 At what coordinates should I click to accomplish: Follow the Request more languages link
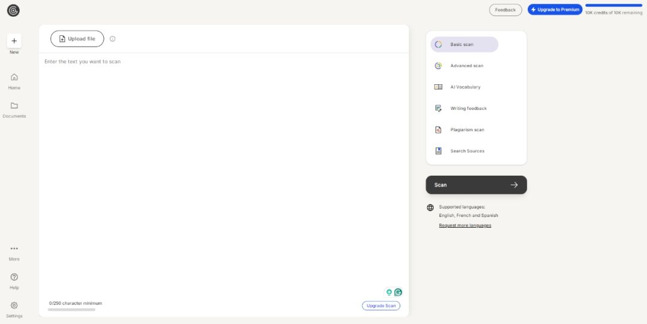(465, 225)
